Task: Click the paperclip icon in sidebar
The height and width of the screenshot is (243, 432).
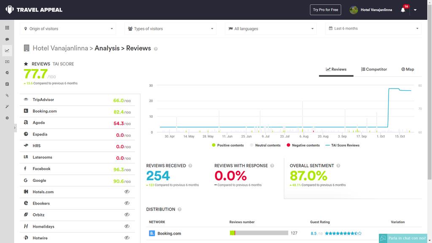Action: (x=7, y=95)
